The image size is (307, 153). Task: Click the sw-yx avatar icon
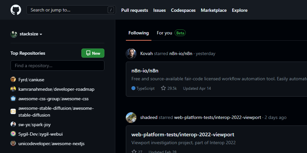[13, 124]
